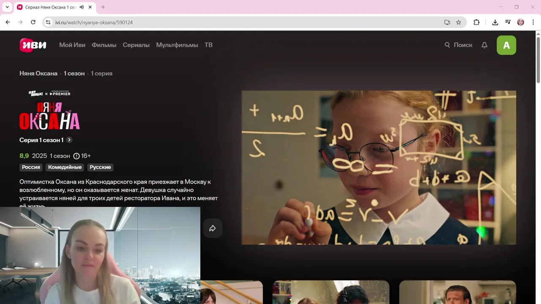Screen dimensions: 541x304
Task: Expand Серия 1 сезон 1 chevron
Action: click(69, 140)
